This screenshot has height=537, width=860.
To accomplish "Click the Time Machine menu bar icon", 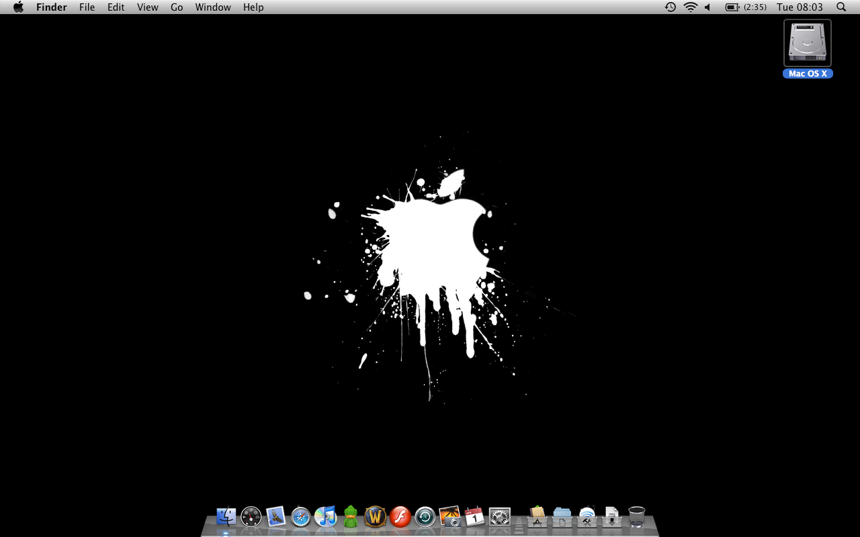I will pos(671,7).
